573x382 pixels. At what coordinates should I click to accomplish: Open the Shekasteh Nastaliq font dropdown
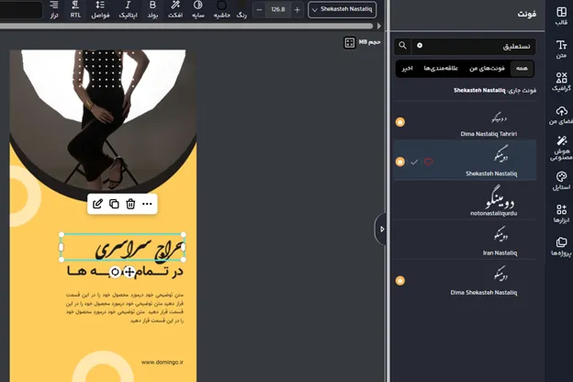[342, 9]
